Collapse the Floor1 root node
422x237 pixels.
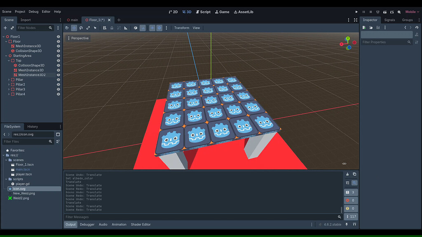point(3,37)
